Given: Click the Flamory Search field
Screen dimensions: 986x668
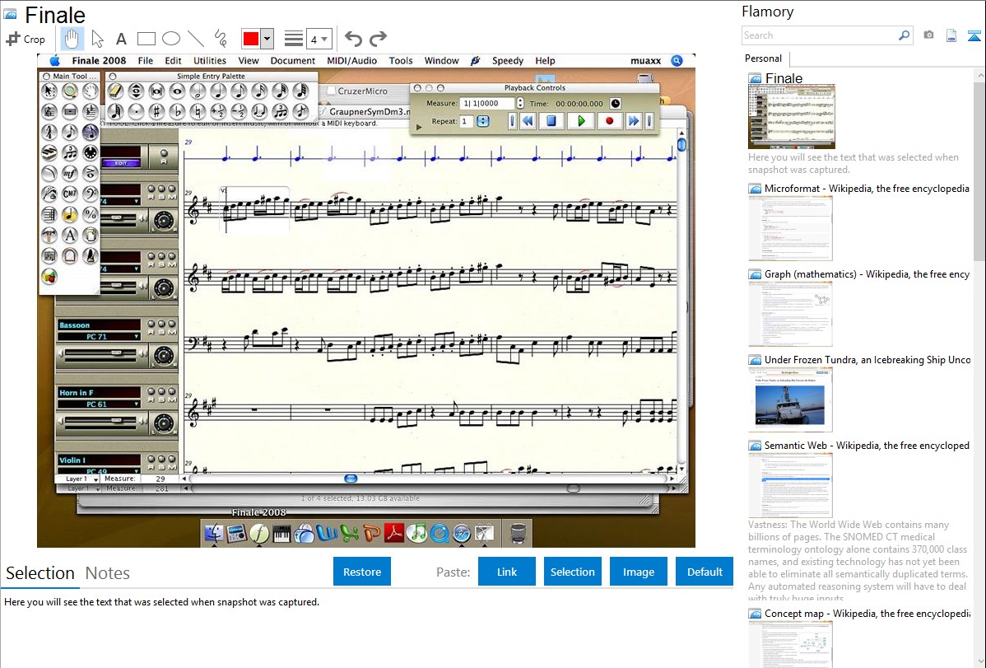Looking at the screenshot, I should click(x=820, y=36).
